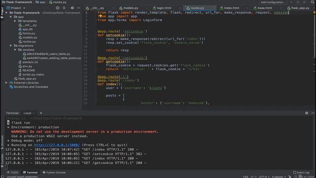Image resolution: width=316 pixels, height=178 pixels.
Task: Open Project panel settings gear
Action: pos(72,8)
